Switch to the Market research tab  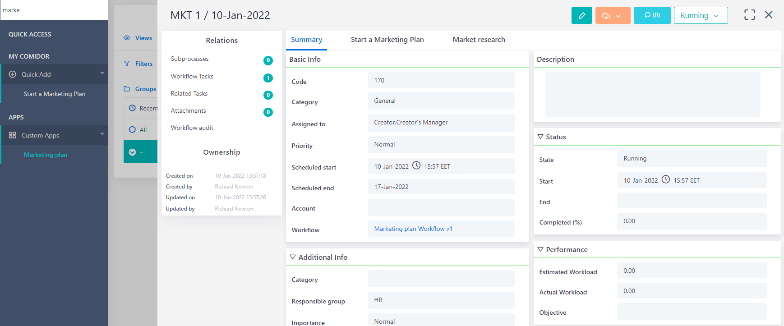(479, 40)
